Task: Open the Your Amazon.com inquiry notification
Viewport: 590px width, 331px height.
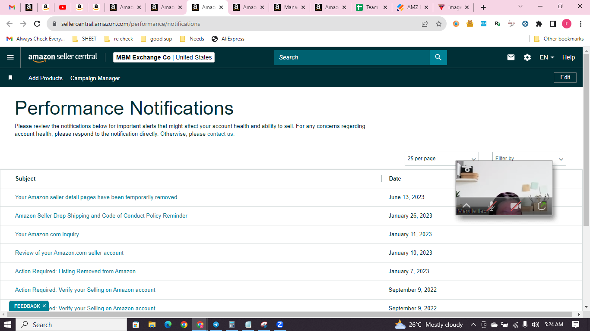Action: pos(47,234)
